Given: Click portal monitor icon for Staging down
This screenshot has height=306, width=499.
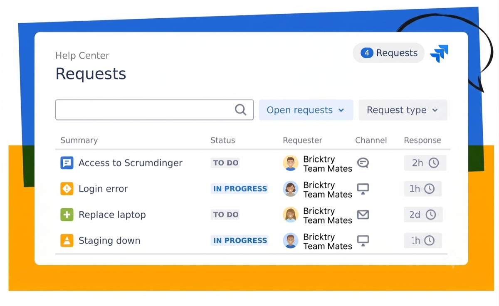Looking at the screenshot, I should click(x=363, y=241).
